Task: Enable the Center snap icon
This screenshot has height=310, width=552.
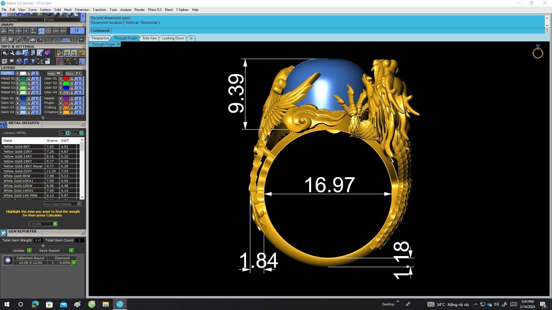Action: coord(49,31)
